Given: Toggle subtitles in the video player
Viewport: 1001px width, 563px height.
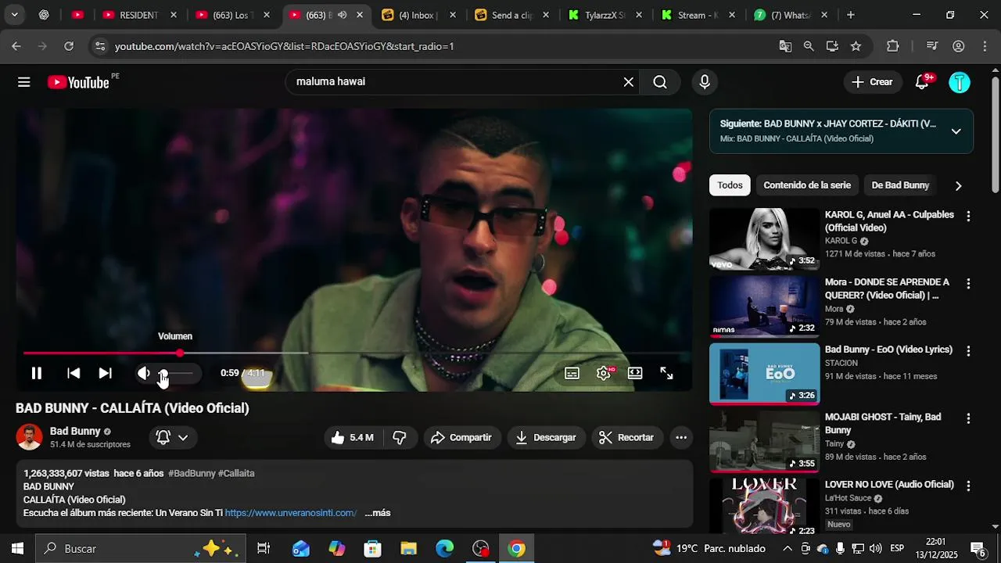Looking at the screenshot, I should [x=572, y=374].
